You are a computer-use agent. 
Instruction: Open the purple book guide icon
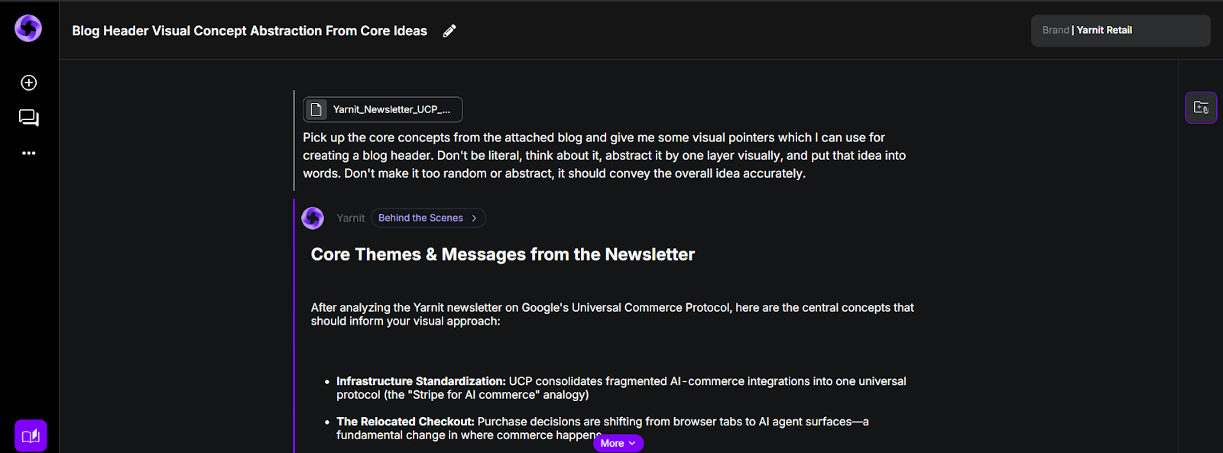coord(31,435)
